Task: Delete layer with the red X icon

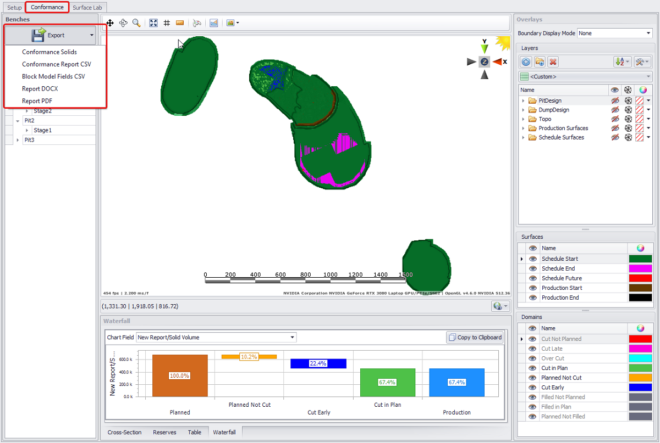Action: 553,62
